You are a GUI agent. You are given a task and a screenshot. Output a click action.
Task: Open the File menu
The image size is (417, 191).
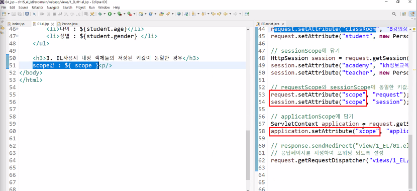point(4,8)
